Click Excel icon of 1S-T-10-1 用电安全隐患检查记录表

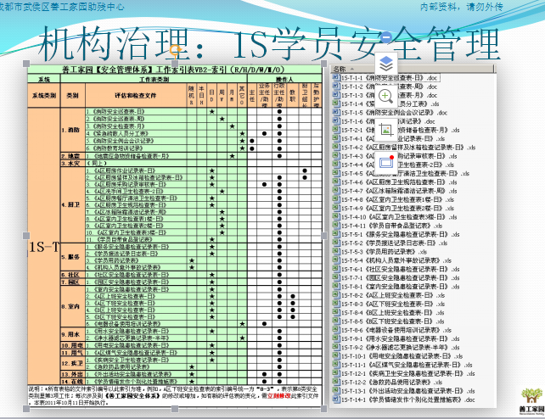tap(336, 356)
